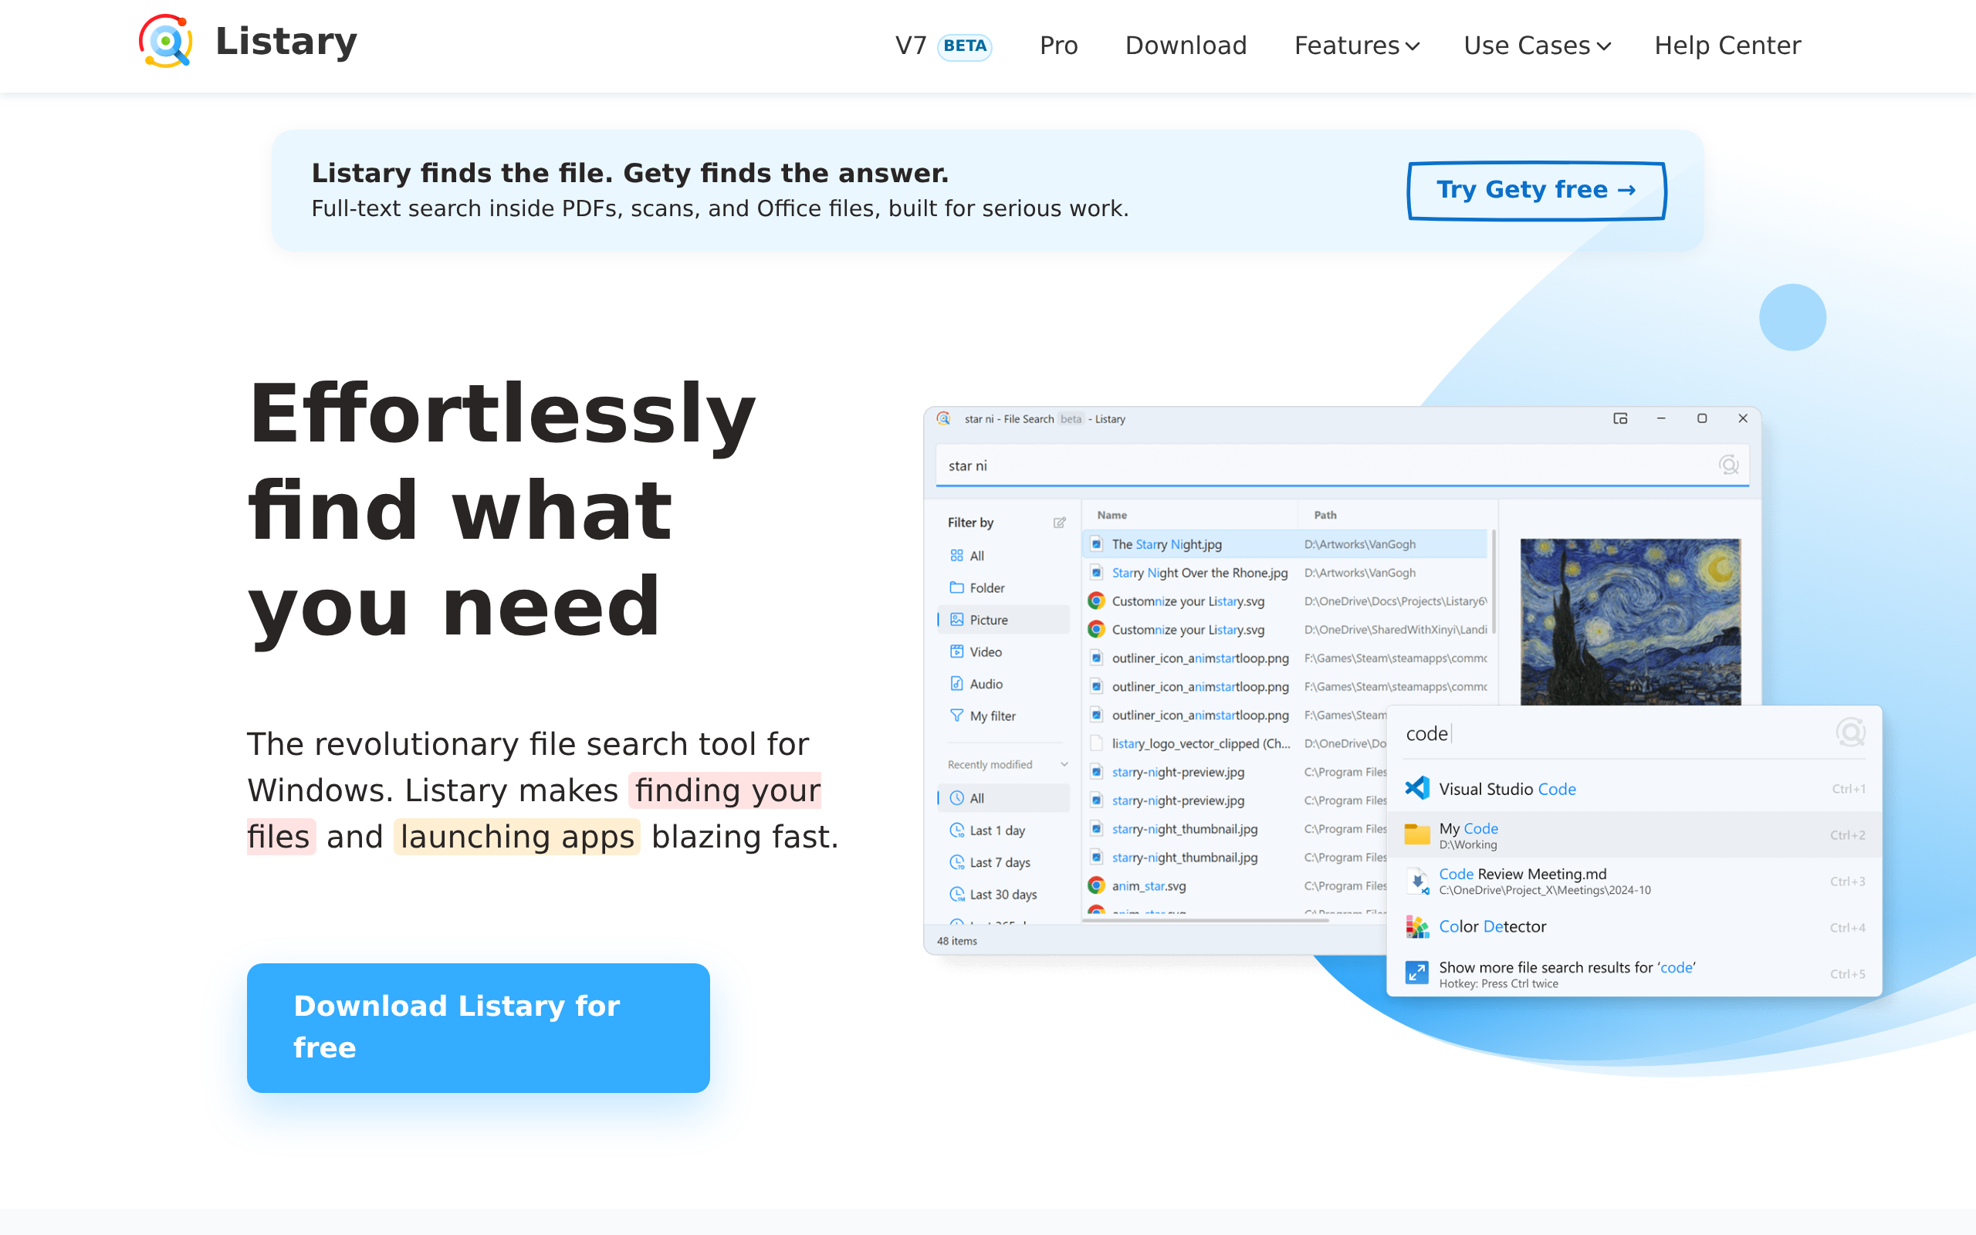Select the top All filter icon
The height and width of the screenshot is (1235, 1976).
956,556
